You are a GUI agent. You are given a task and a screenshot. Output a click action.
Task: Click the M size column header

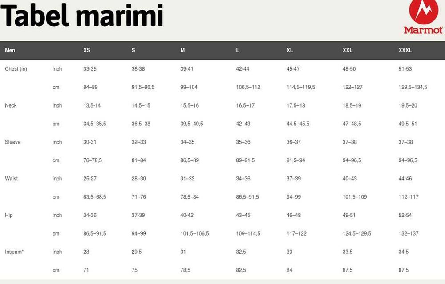(182, 50)
